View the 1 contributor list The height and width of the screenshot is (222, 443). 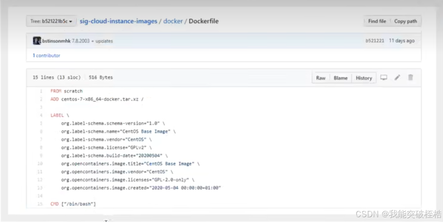(47, 56)
